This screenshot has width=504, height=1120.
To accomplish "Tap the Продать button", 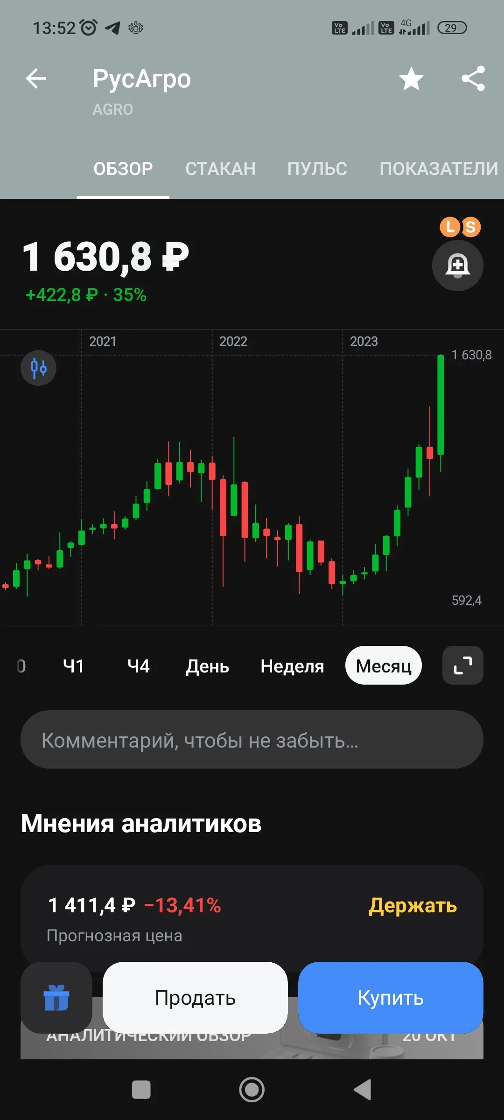I will (x=195, y=998).
